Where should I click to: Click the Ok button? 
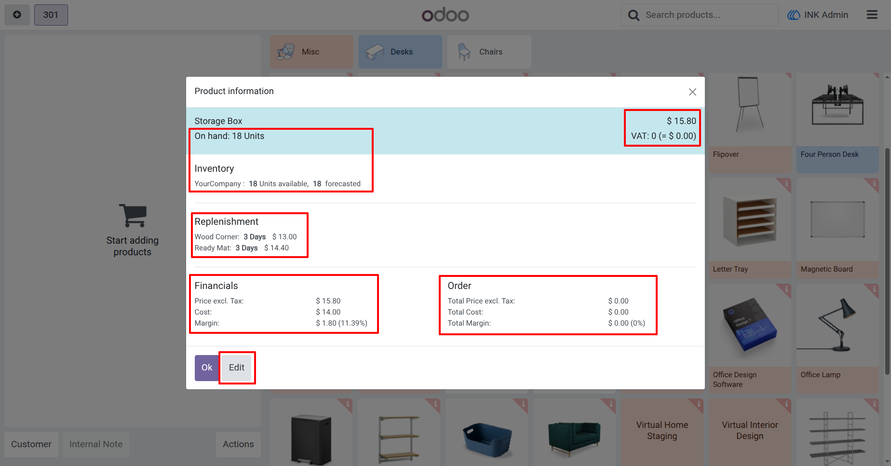[207, 368]
